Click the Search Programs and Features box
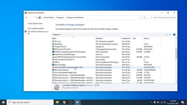Screen dimensions: 187x105 [162, 17]
